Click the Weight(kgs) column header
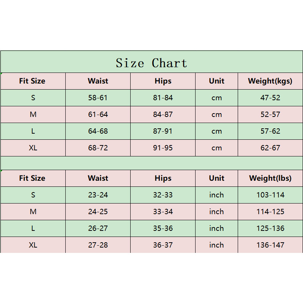 point(270,81)
